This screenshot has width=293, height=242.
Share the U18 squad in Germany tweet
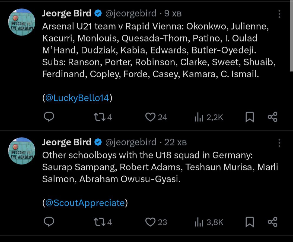(272, 222)
